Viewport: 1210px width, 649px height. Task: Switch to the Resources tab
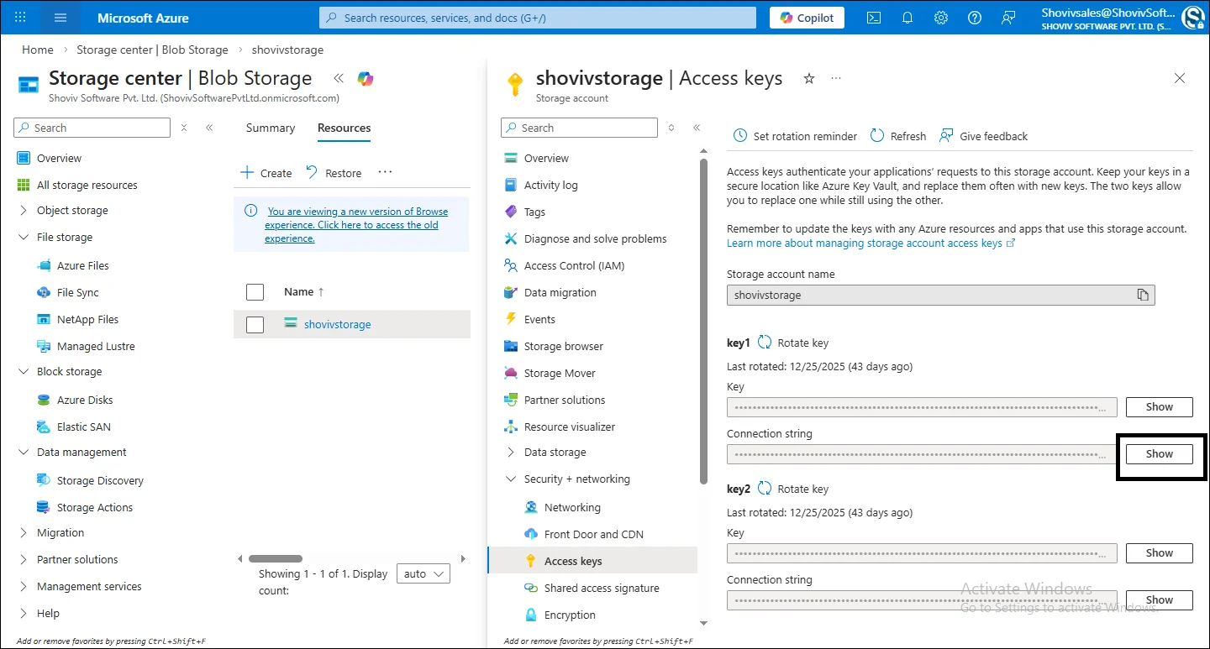pyautogui.click(x=344, y=128)
